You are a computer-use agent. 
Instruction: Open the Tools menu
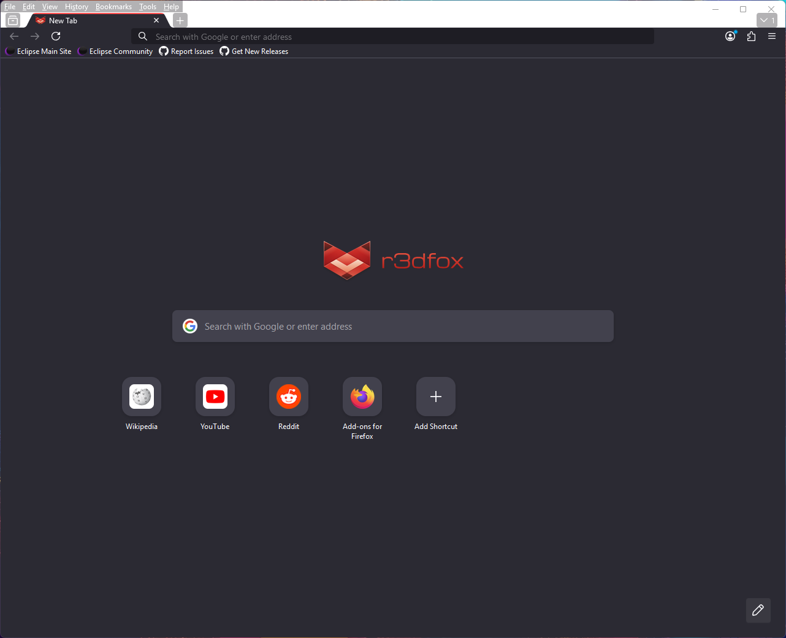pos(148,7)
